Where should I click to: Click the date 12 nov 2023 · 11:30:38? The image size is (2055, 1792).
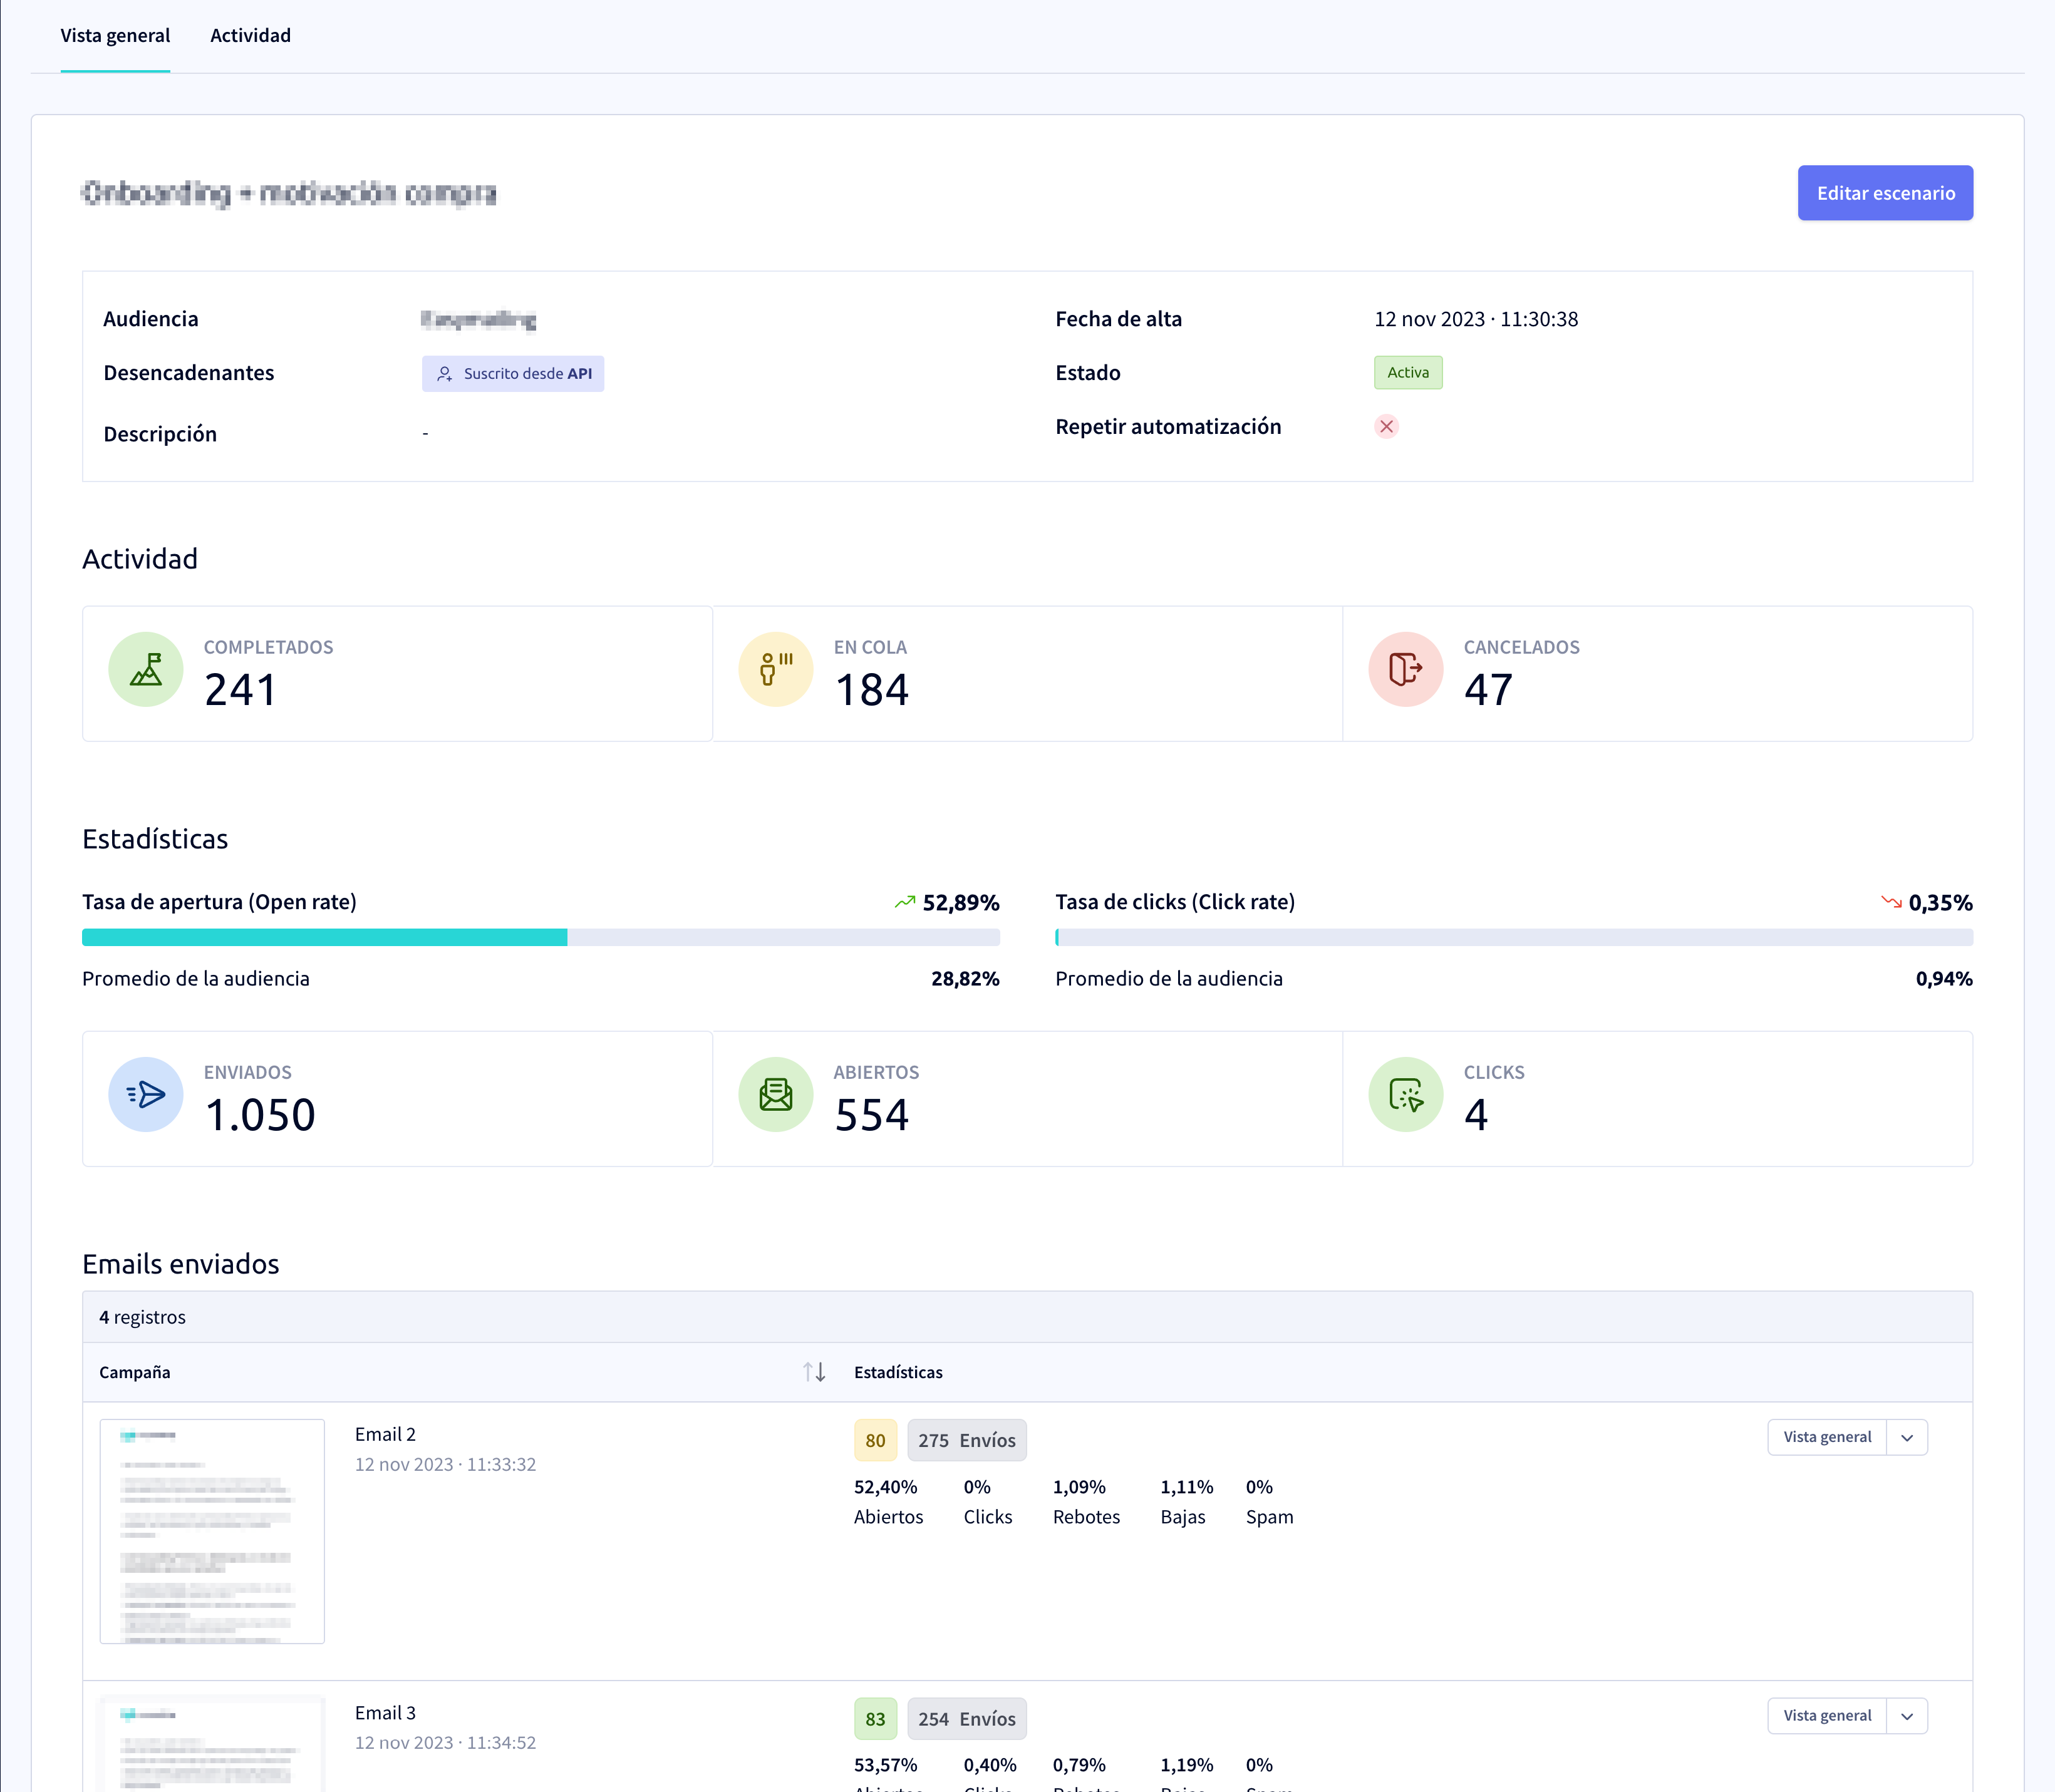coord(1476,319)
